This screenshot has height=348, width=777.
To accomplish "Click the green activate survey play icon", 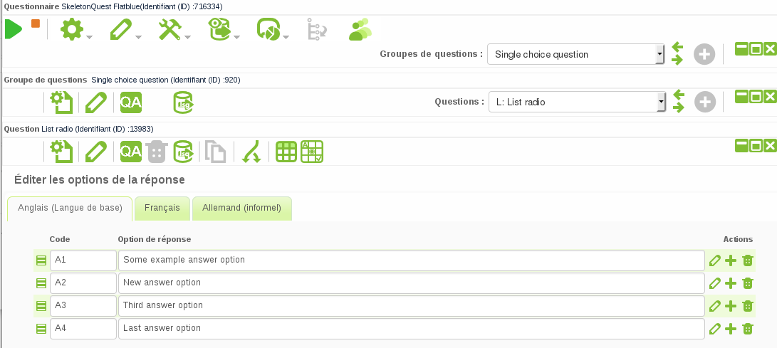I will (14, 29).
